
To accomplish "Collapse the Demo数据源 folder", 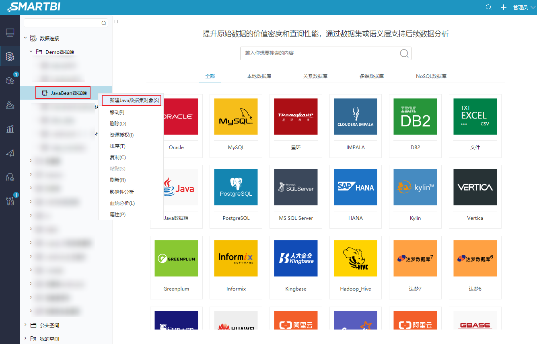I will (x=31, y=52).
